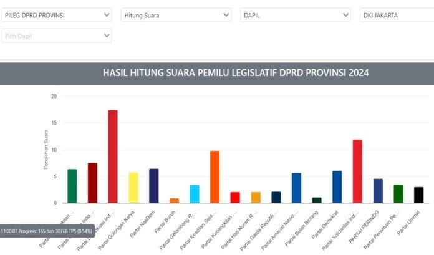Click the PARTAI PERINDO bar

378,191
